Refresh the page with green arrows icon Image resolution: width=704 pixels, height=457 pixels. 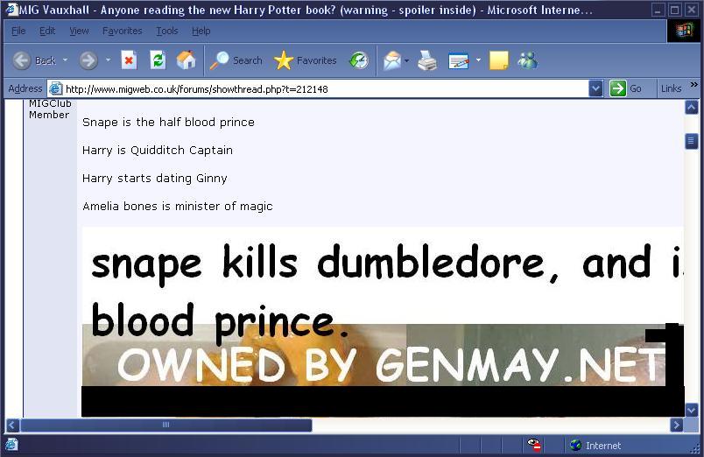pyautogui.click(x=158, y=60)
